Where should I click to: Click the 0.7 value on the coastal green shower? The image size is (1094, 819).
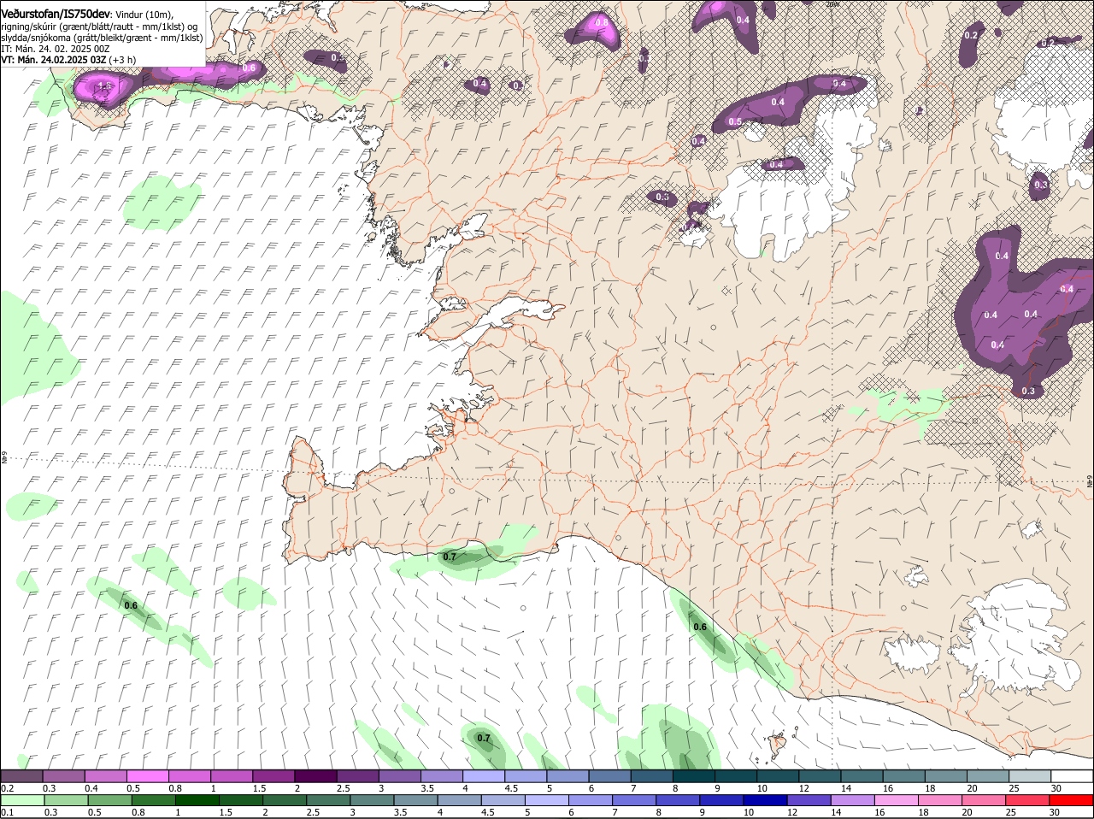pos(450,557)
